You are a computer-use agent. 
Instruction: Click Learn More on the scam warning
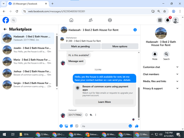click(105, 102)
